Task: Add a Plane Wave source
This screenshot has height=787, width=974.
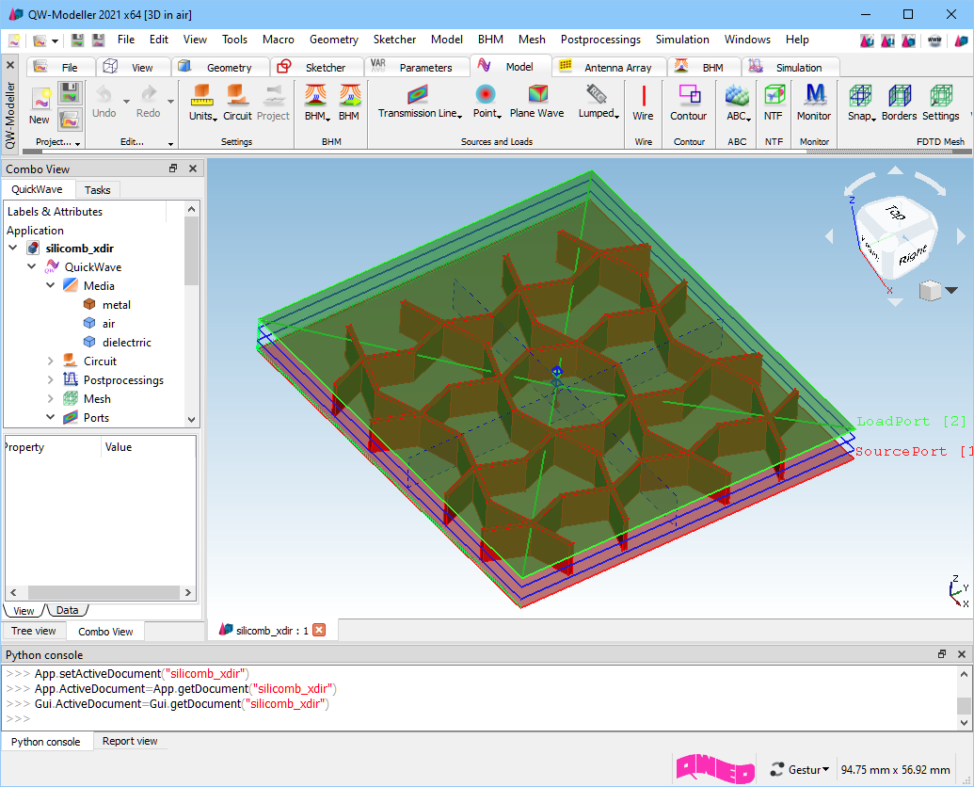Action: pyautogui.click(x=536, y=102)
